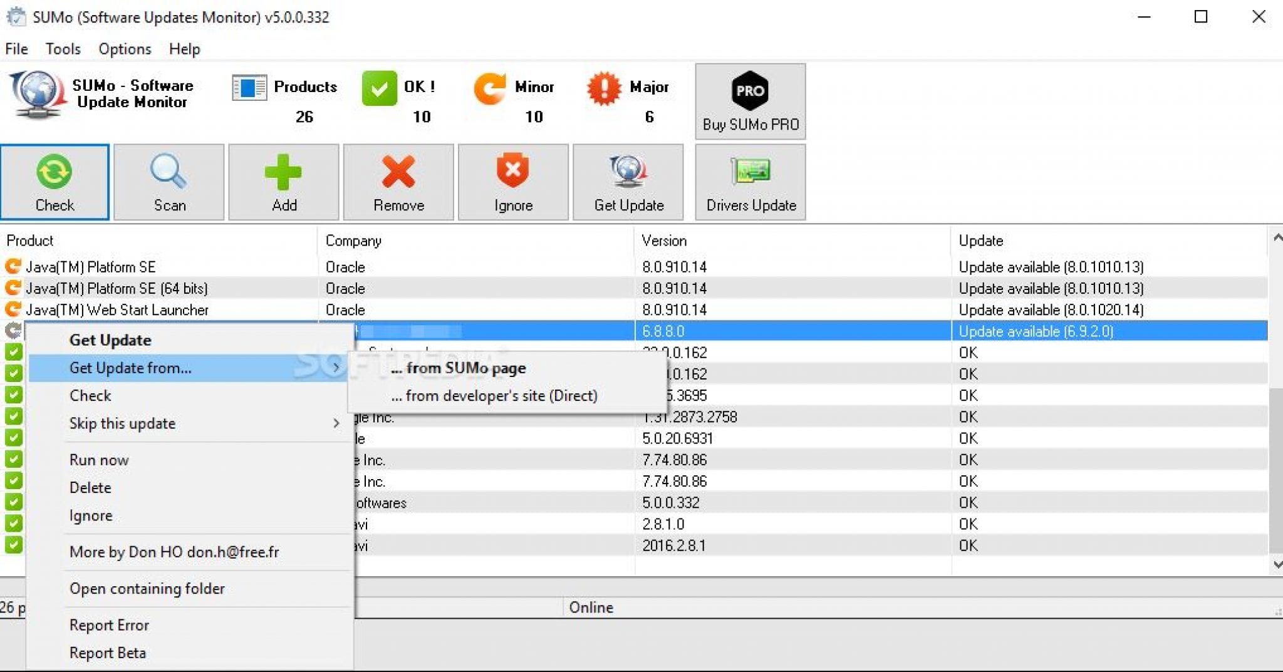Image resolution: width=1283 pixels, height=672 pixels.
Task: Click the Buy SUMo PRO button
Action: point(750,101)
